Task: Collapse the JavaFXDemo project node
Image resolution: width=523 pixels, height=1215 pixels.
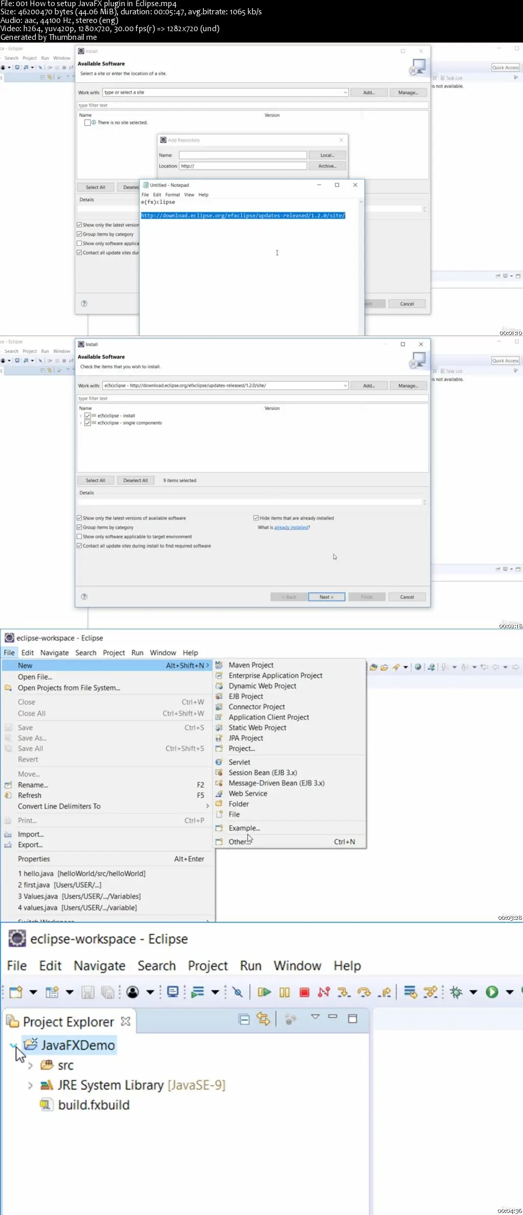Action: coord(13,1045)
